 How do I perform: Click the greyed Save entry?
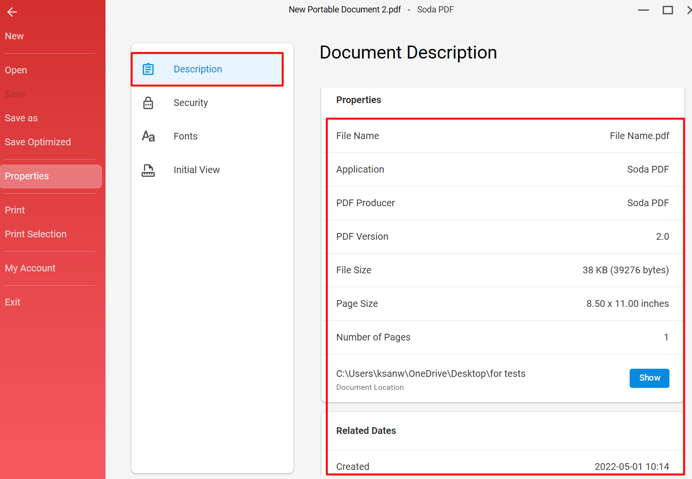(15, 94)
